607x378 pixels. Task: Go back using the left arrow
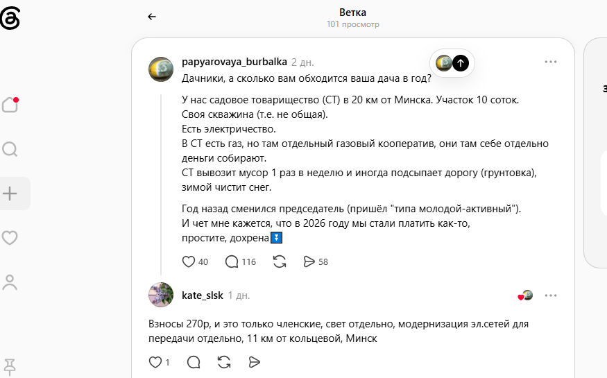(x=152, y=17)
